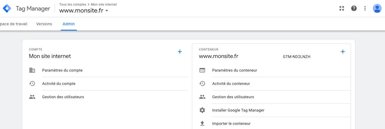Screen dimensions: 385x129
Task: Click the plus icon to create container
Action: [343, 52]
